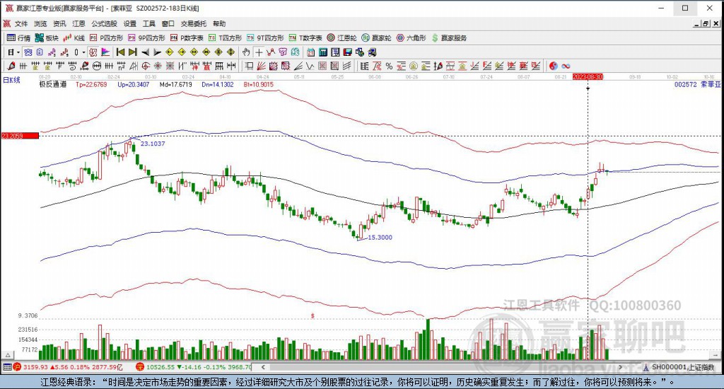Open the T四方形 tool
The height and width of the screenshot is (389, 724).
pyautogui.click(x=225, y=38)
